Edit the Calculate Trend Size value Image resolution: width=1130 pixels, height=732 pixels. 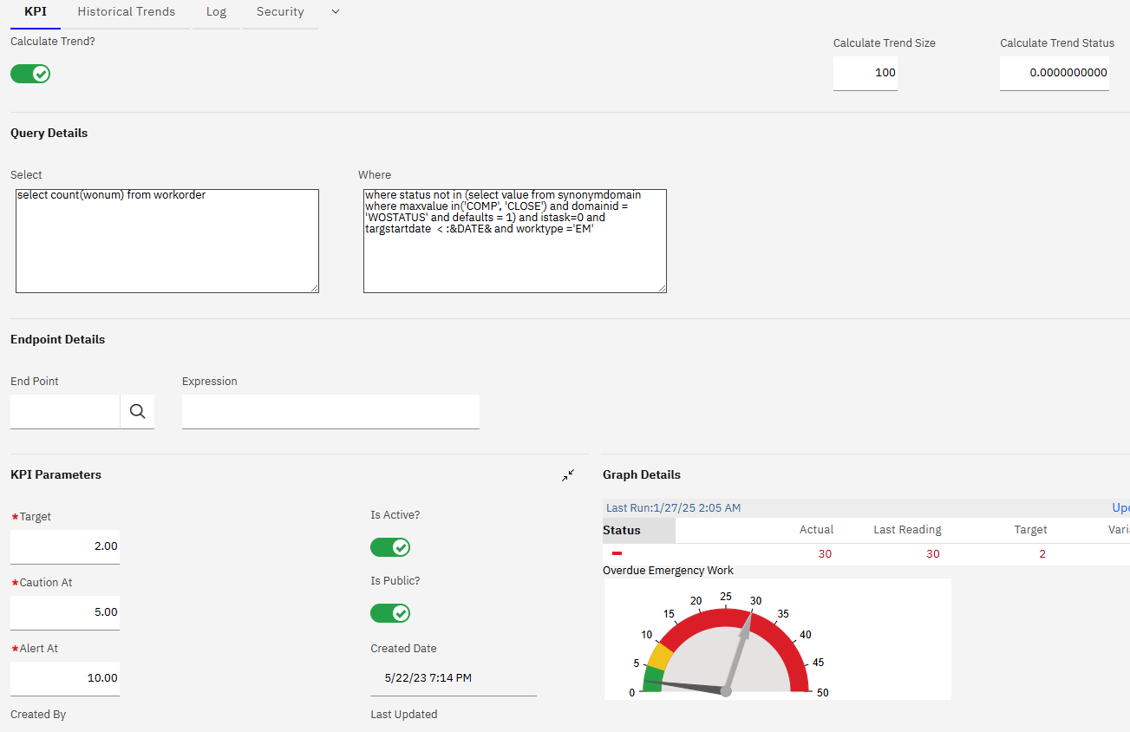tap(865, 73)
